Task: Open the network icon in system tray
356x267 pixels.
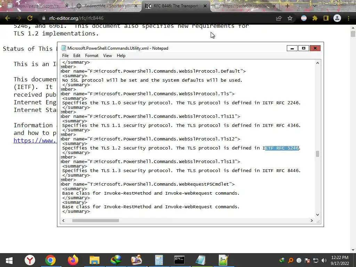Action: [316, 260]
